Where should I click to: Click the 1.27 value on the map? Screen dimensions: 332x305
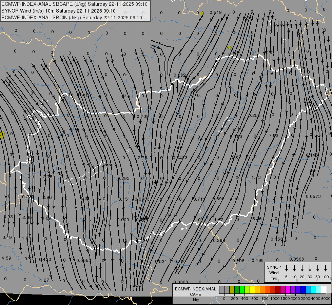[44, 280]
